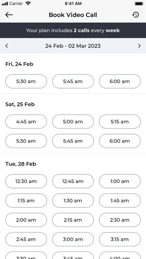The width and height of the screenshot is (146, 259).
Task: Pick 5:00 am slot on Saturday
Action: [73, 122]
